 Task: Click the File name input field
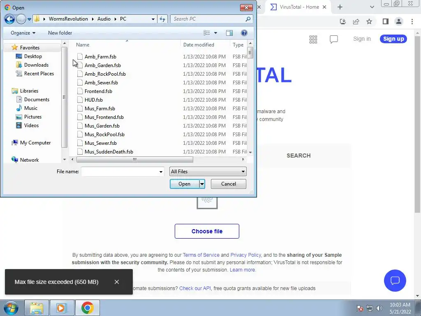tap(120, 172)
